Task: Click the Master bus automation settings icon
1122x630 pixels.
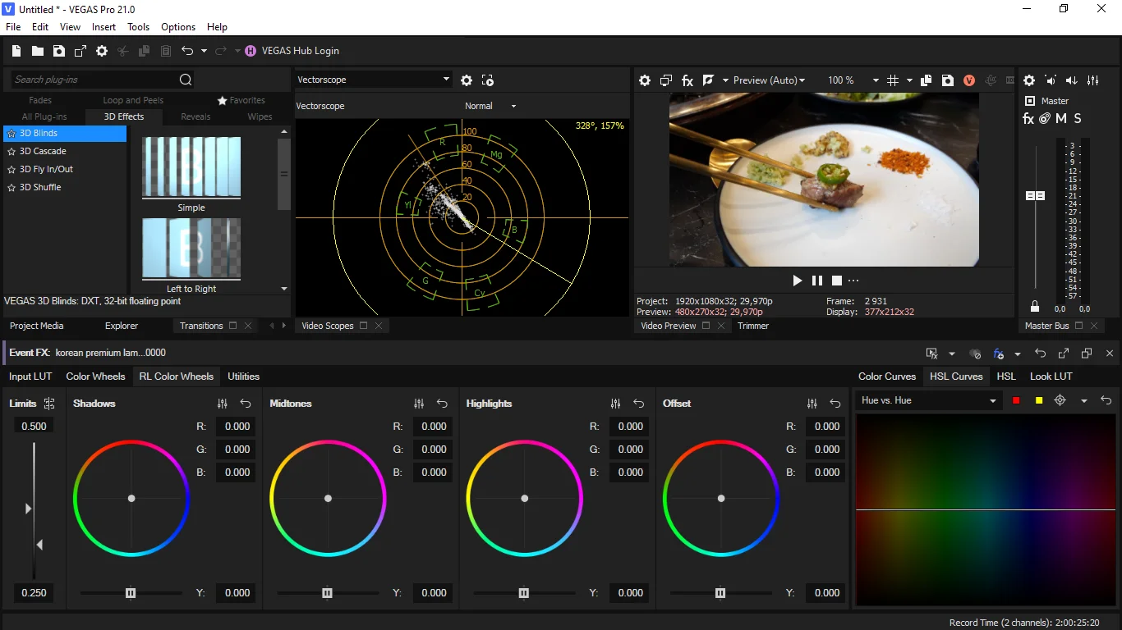Action: (1045, 118)
